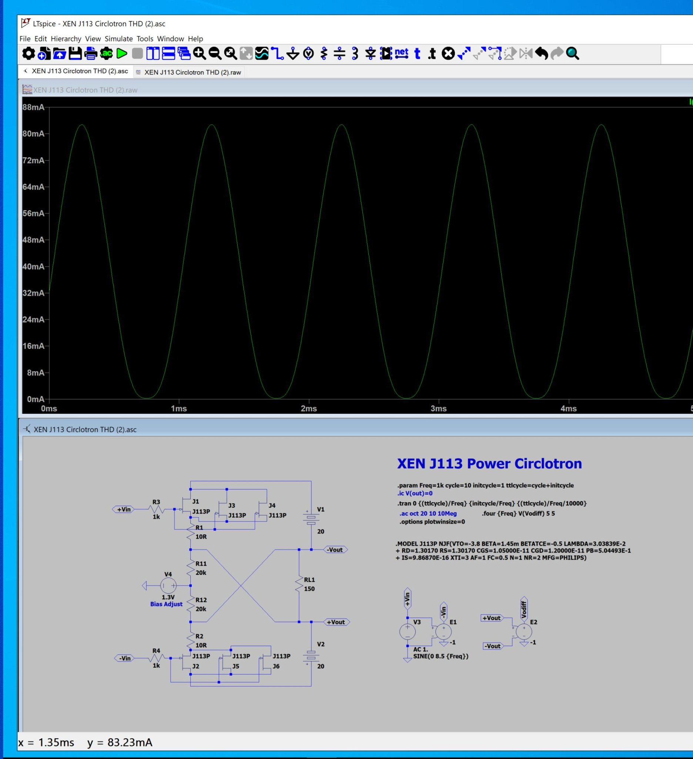Image resolution: width=693 pixels, height=759 pixels.
Task: Click the gray stop simulation button
Action: (x=138, y=54)
